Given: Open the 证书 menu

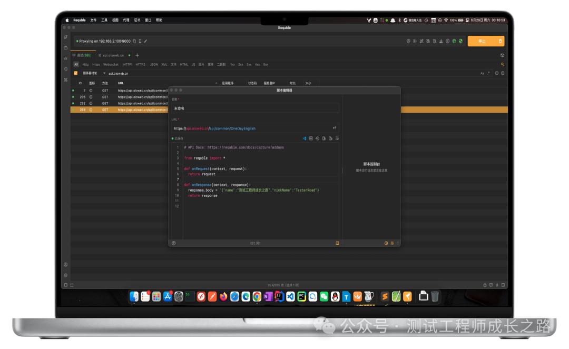Looking at the screenshot, I should pyautogui.click(x=137, y=21).
